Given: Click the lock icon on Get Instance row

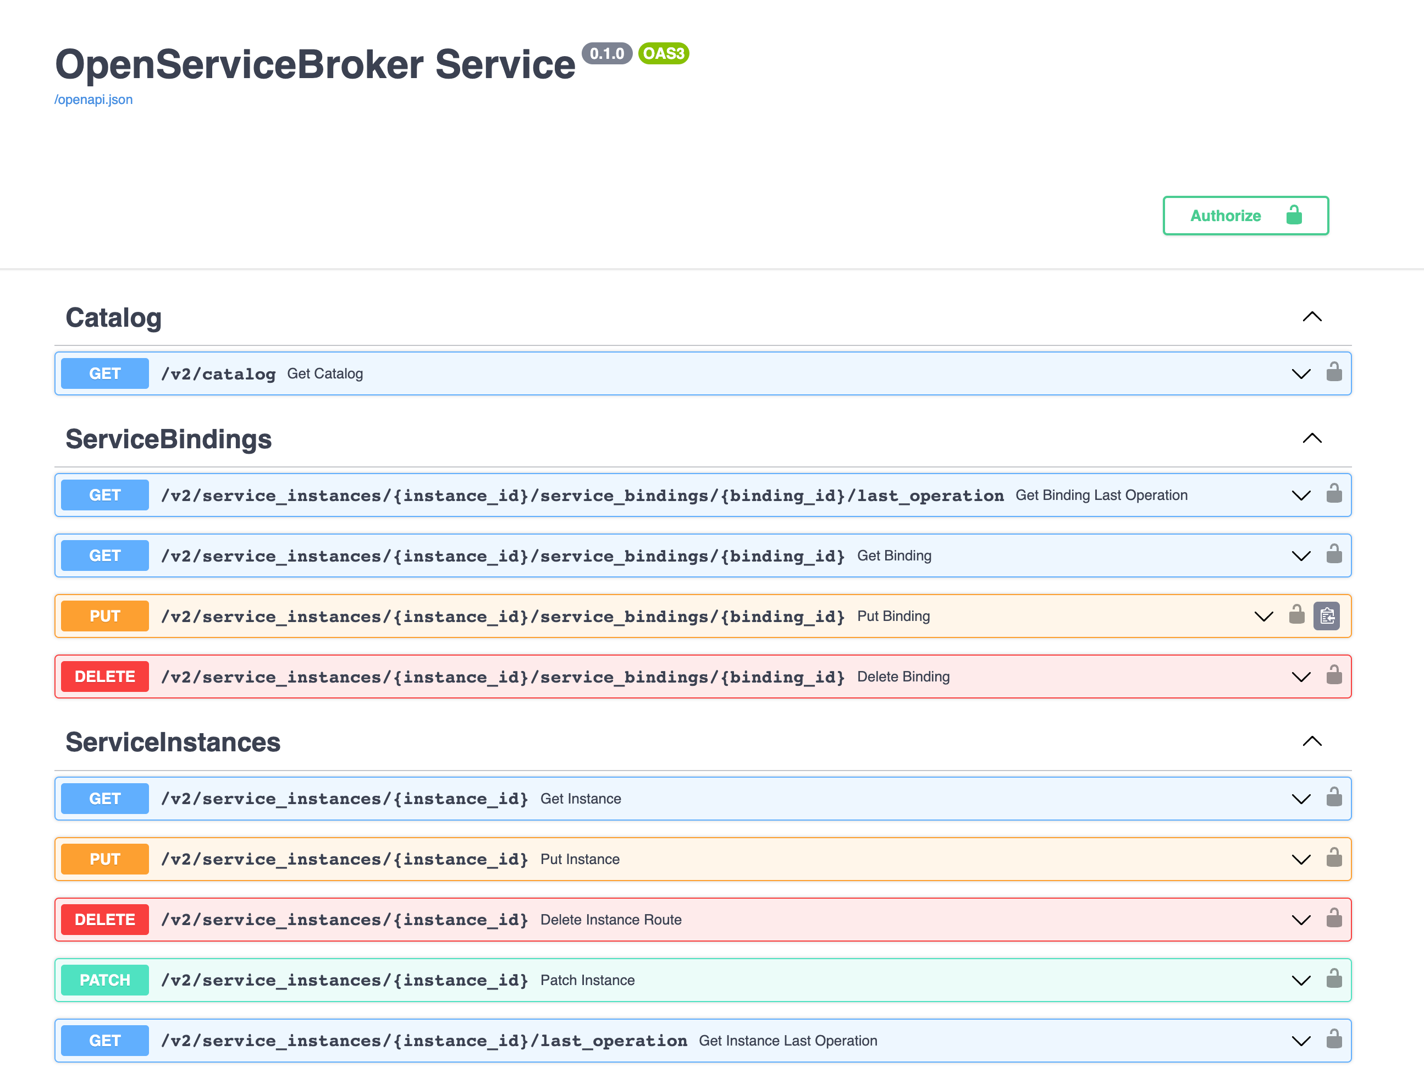Looking at the screenshot, I should (x=1334, y=798).
